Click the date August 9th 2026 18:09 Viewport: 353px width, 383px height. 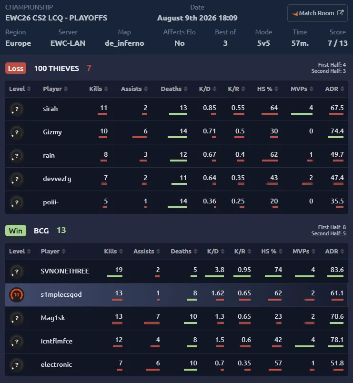[197, 18]
